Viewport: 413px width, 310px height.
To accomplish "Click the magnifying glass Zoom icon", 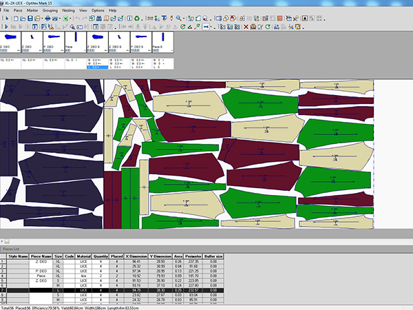I will (179, 19).
